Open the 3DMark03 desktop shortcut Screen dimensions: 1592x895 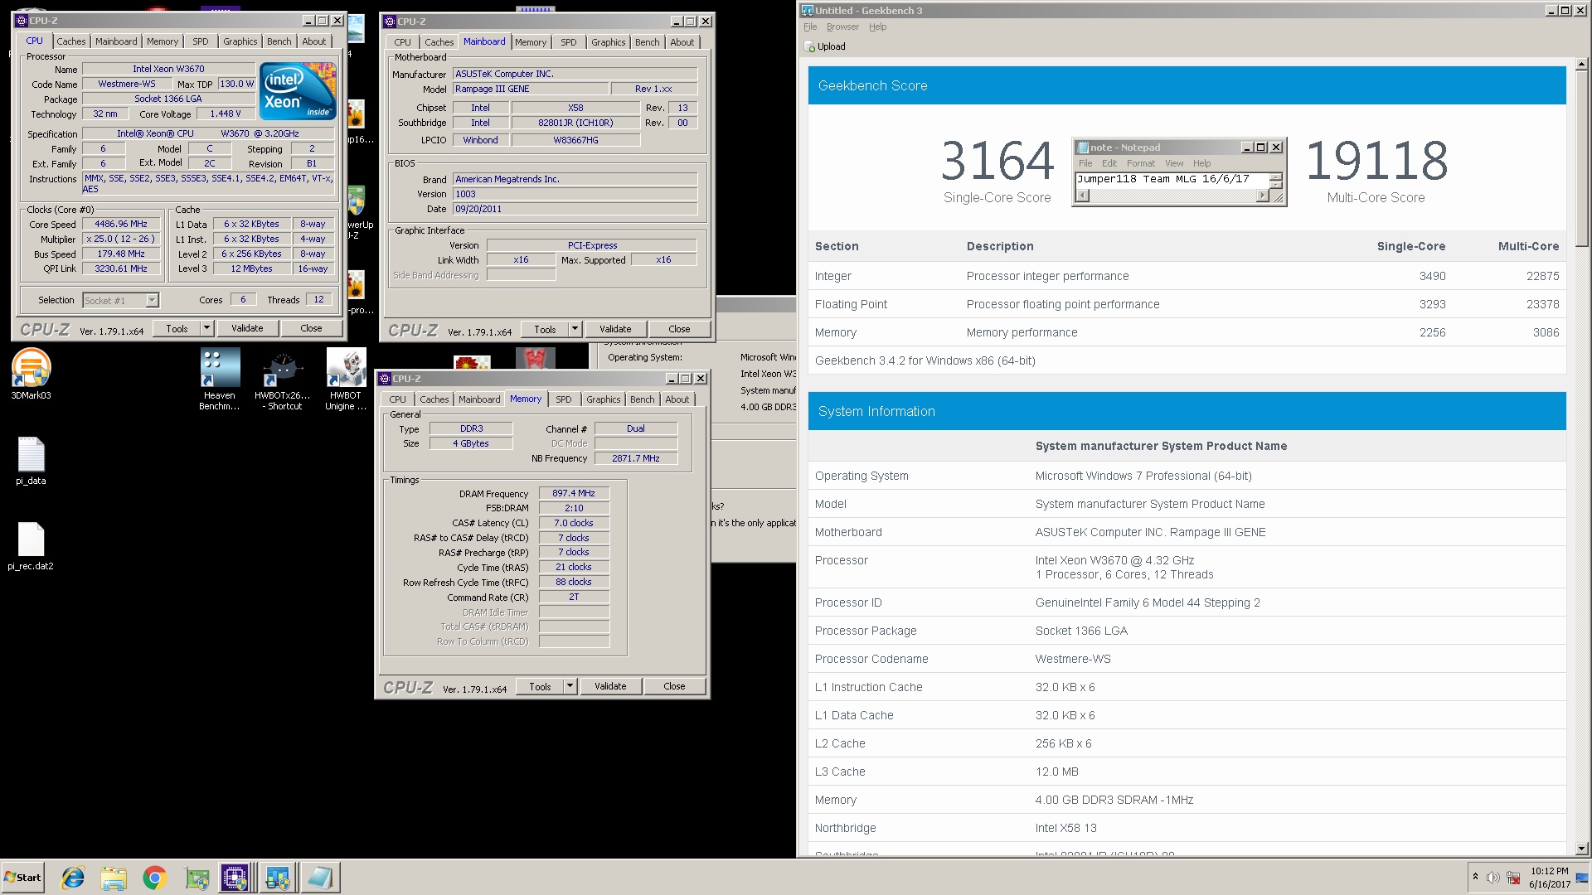(x=32, y=374)
